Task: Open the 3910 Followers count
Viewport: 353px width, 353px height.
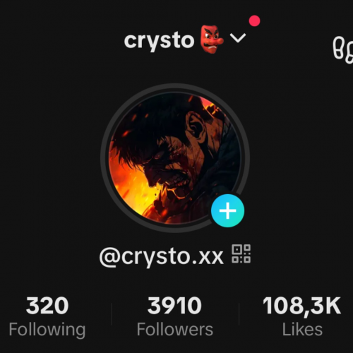Action: coord(174,306)
